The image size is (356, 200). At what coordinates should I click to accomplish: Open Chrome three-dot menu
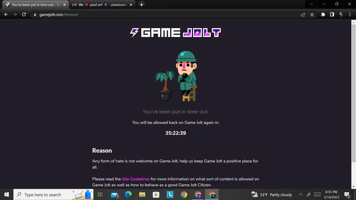350,15
